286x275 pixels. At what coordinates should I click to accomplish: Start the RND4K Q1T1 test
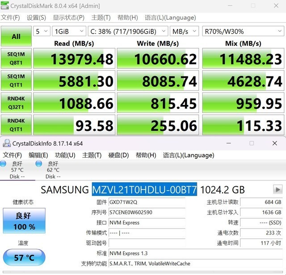(16, 125)
